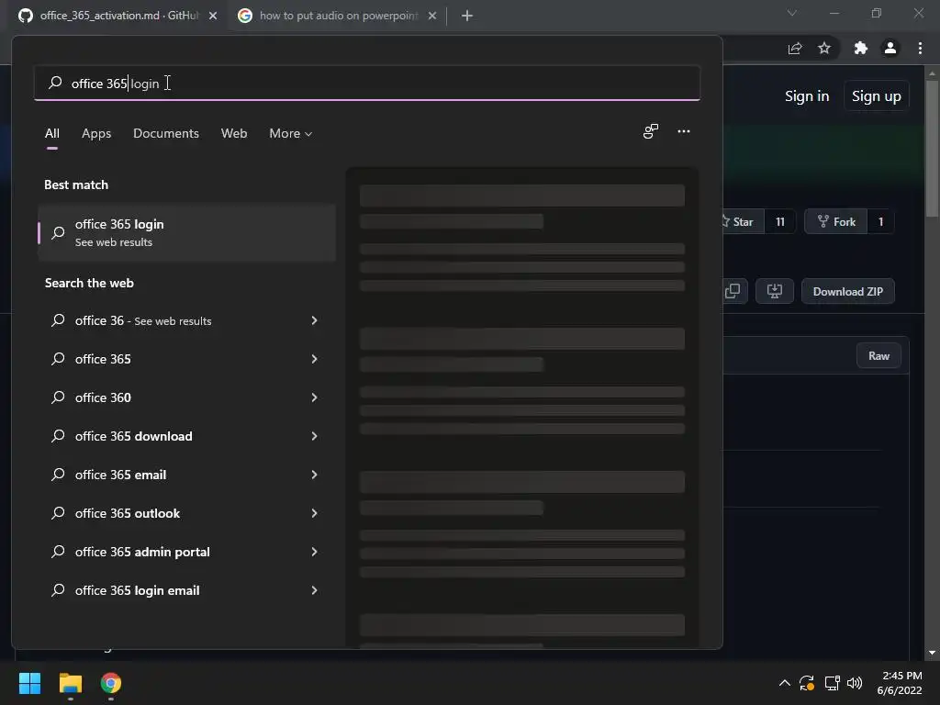Screen dimensions: 940x705
Task: Open the Chrome profile avatar icon
Action: [890, 48]
